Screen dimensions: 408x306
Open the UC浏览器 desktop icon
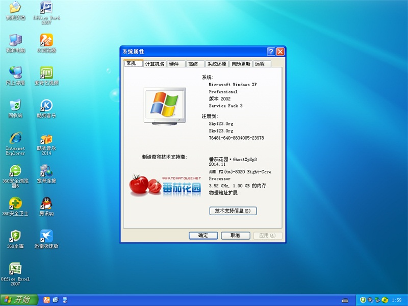point(46,40)
